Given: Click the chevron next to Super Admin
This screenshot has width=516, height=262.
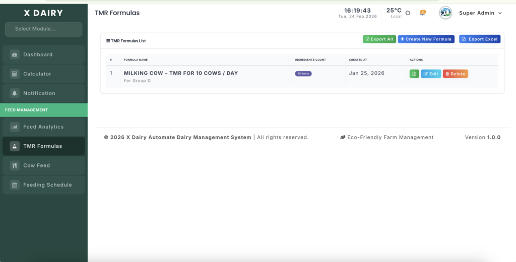Looking at the screenshot, I should point(500,14).
